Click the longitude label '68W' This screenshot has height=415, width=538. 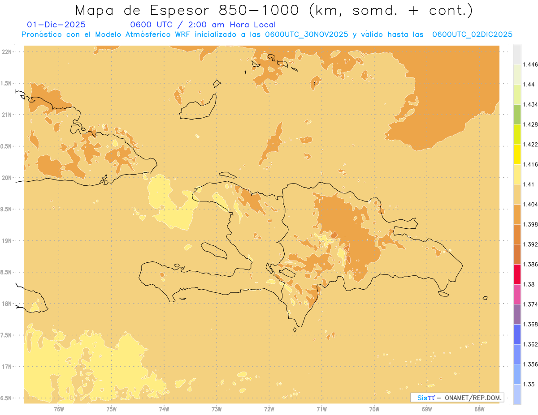click(x=479, y=409)
